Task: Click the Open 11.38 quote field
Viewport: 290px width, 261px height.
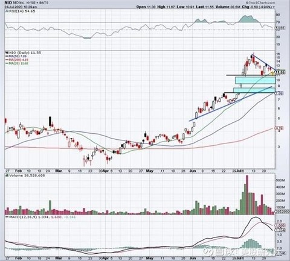Action: click(x=146, y=7)
